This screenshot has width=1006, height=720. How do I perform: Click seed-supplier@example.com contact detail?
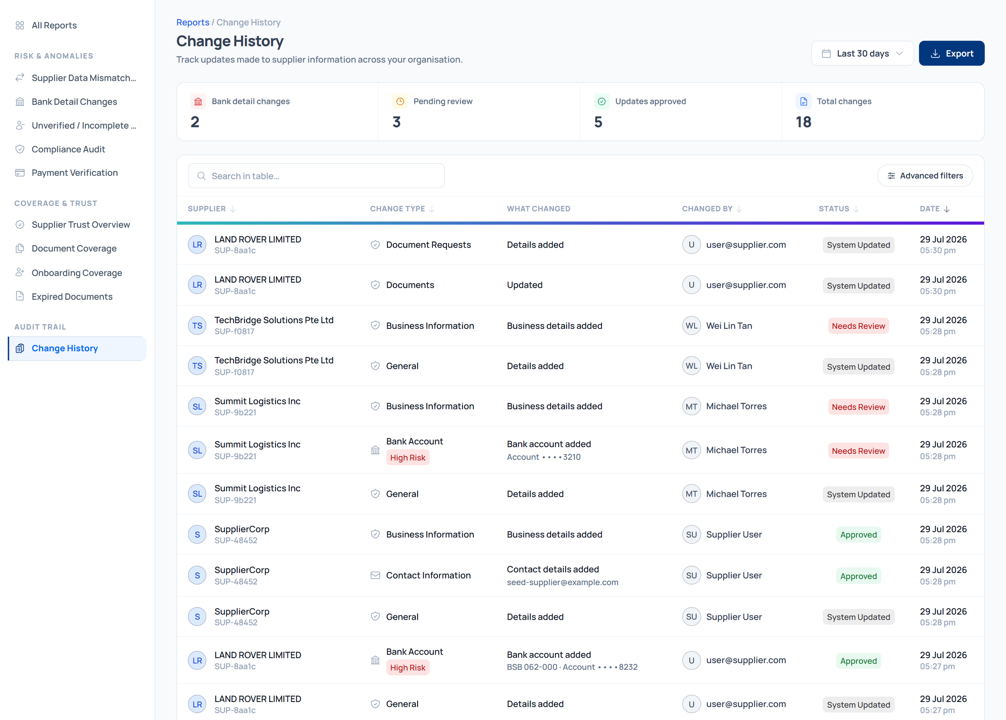(562, 582)
